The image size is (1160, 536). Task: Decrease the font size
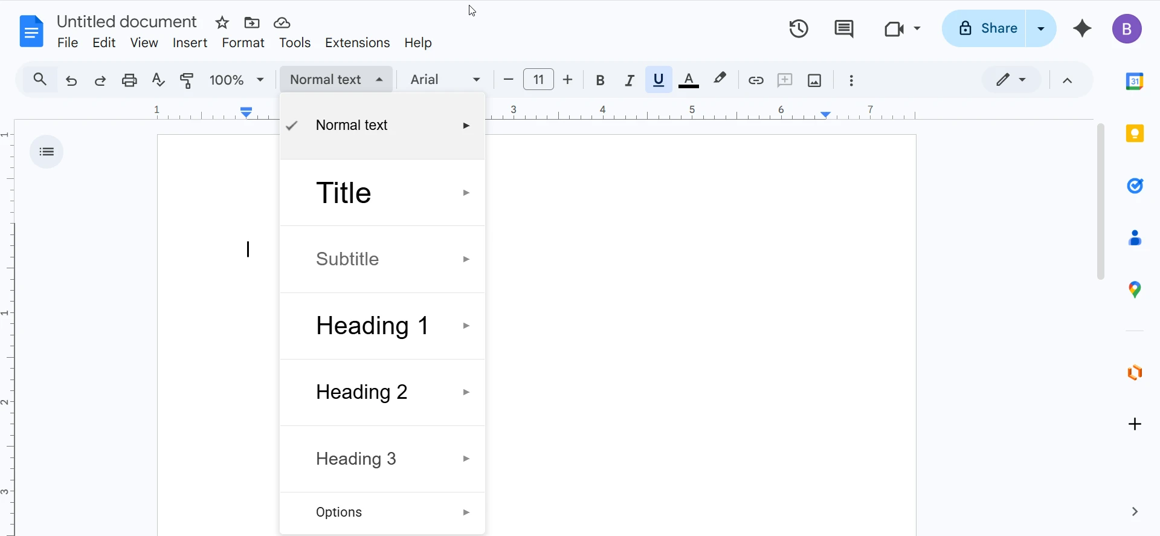[x=509, y=80]
